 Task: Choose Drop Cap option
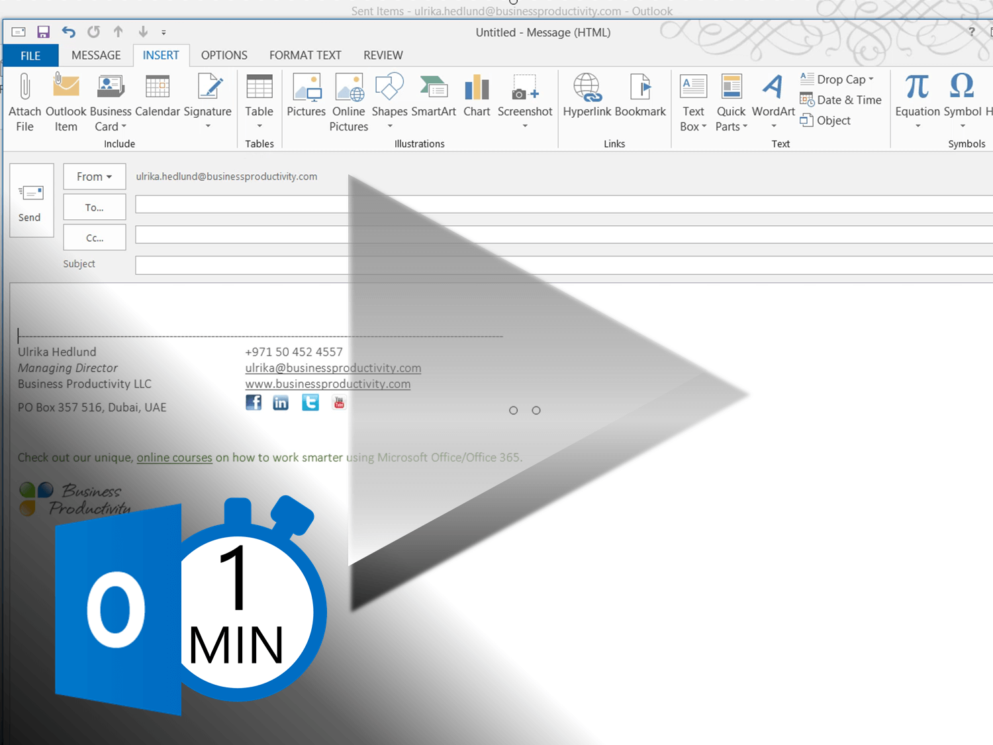(837, 79)
